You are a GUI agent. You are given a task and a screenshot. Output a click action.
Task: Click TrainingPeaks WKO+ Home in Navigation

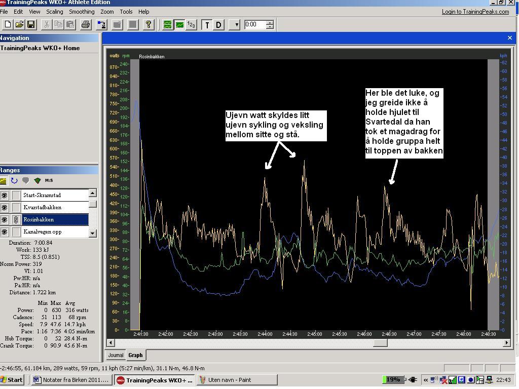(x=40, y=48)
